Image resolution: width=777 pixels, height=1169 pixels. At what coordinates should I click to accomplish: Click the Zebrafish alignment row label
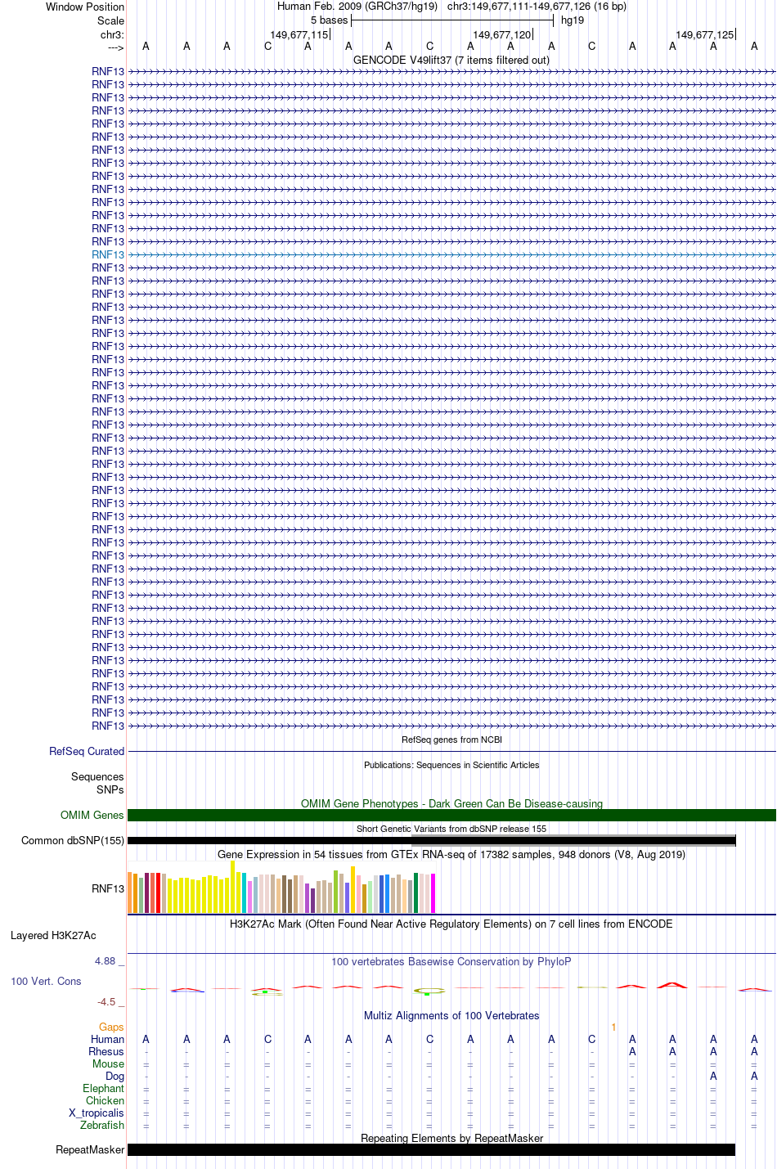point(102,1125)
